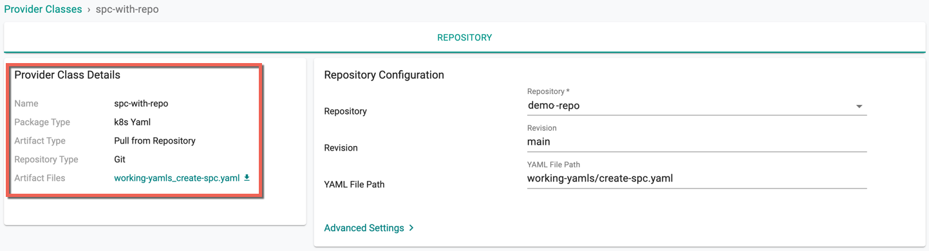Click the Git Repository Type value

(x=120, y=160)
